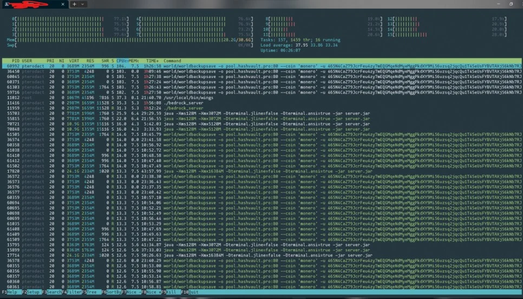Sort processes by TIME+ column
The image size is (523, 299).
click(152, 61)
